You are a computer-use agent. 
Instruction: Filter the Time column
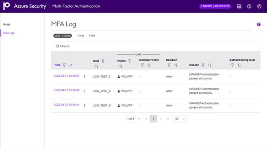click(x=64, y=65)
